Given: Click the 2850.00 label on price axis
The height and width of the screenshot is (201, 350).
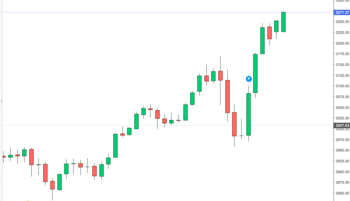Looking at the screenshot, I should 342,193.
